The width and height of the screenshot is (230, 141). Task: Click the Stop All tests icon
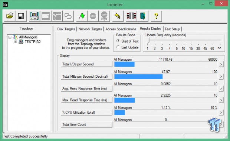[104, 16]
